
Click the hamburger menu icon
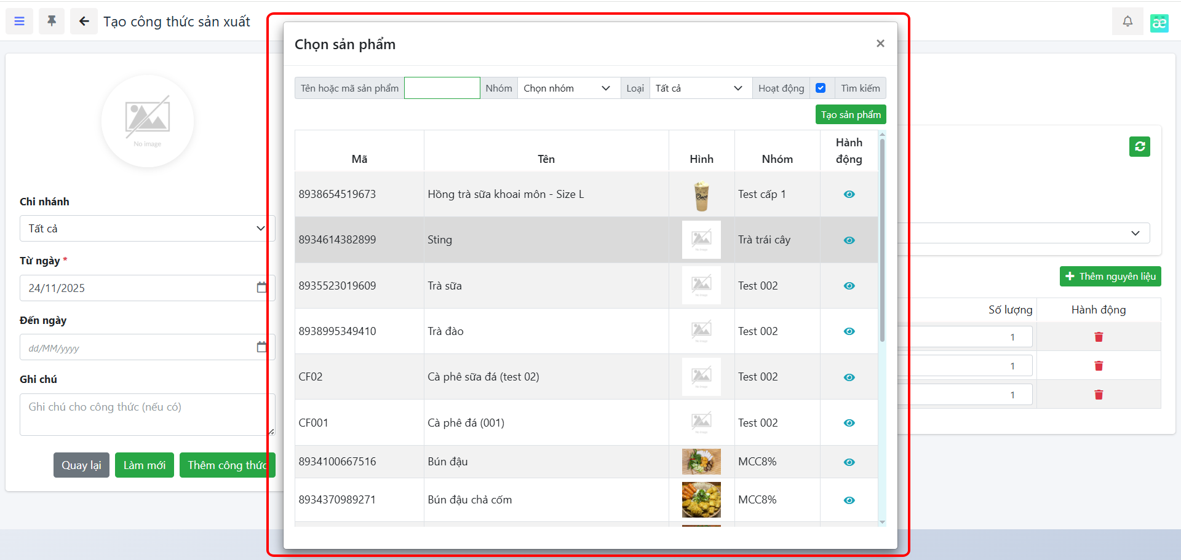click(x=20, y=22)
